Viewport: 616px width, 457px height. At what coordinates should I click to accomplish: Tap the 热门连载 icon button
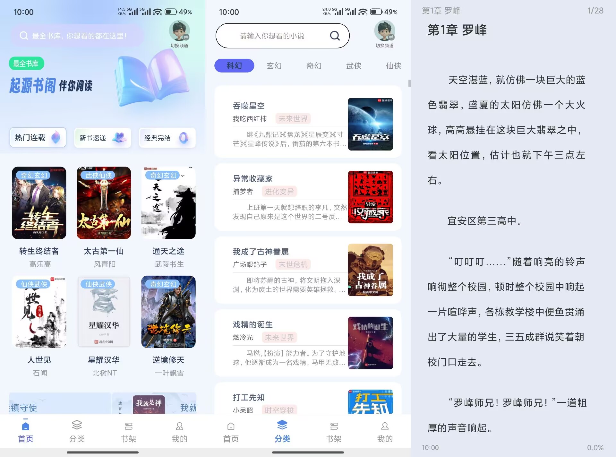click(38, 137)
